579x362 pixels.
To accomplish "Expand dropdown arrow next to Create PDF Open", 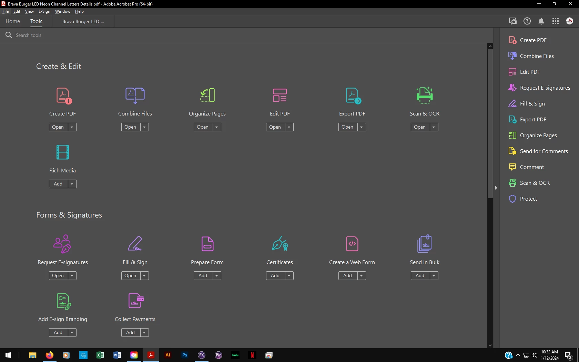I will pyautogui.click(x=72, y=127).
